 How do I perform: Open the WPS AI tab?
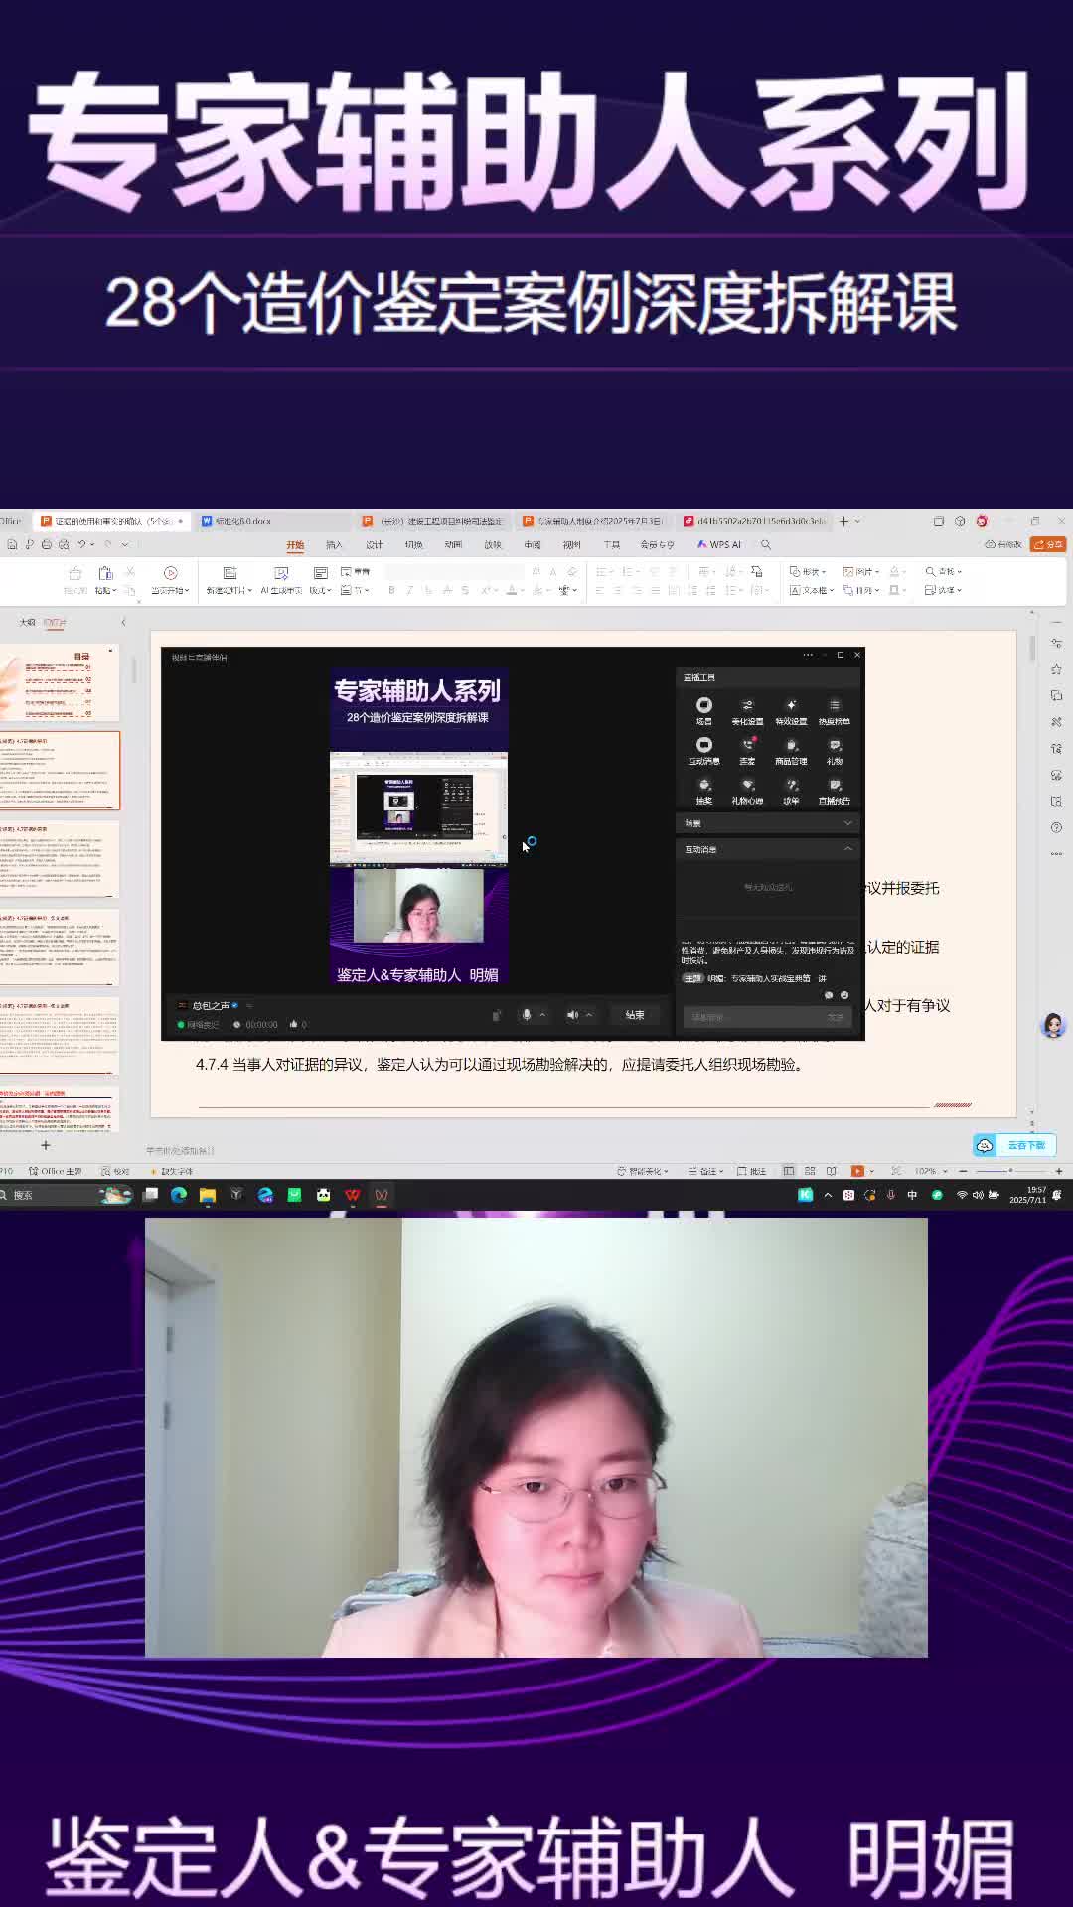tap(719, 544)
